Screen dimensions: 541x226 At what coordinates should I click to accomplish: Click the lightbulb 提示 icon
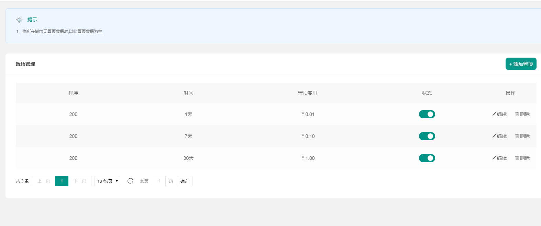tap(19, 20)
